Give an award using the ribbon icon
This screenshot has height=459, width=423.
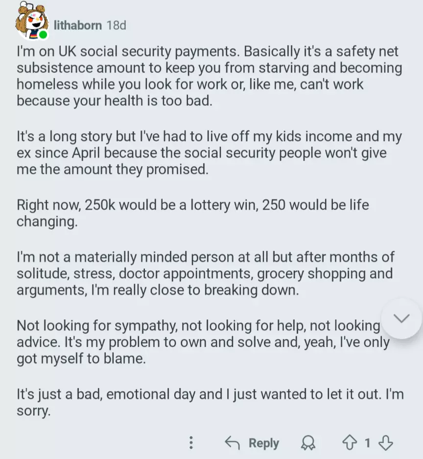tap(308, 443)
